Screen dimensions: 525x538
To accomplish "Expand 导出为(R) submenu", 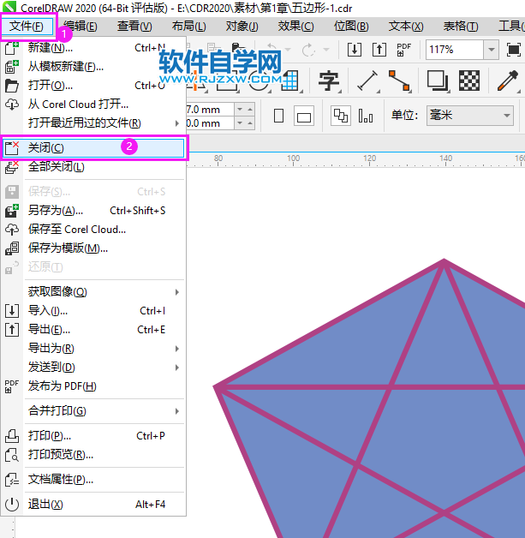I will pos(93,349).
